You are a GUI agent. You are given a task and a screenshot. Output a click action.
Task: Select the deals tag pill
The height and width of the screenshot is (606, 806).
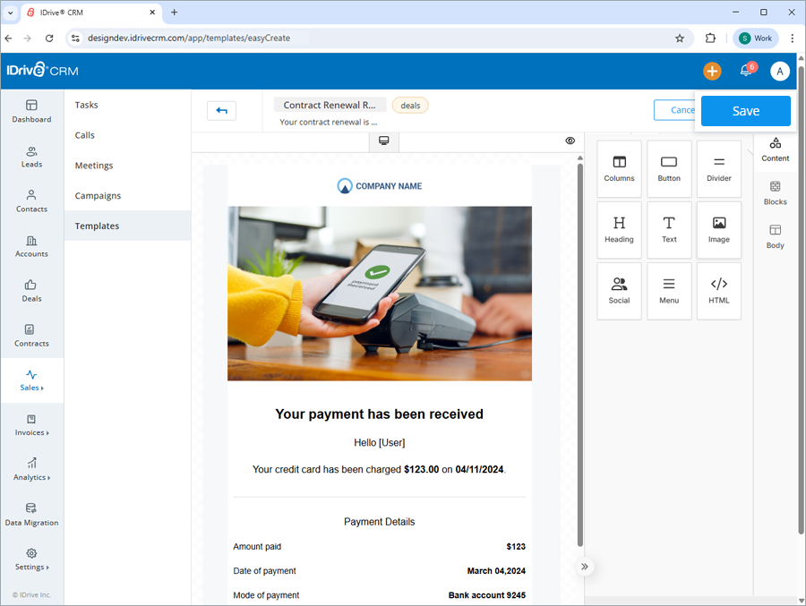click(x=409, y=105)
